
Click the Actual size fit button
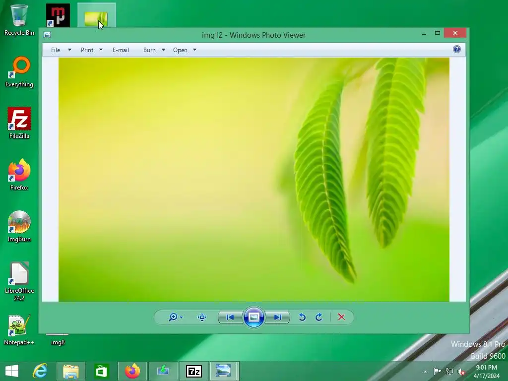coord(202,317)
